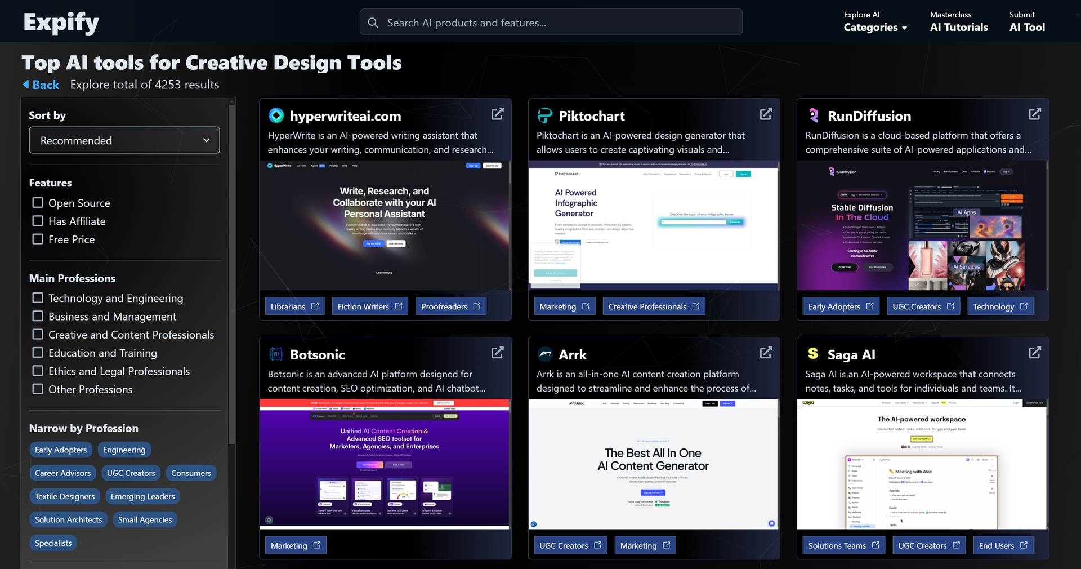The width and height of the screenshot is (1081, 569).
Task: Filter by Textile Designers chip
Action: [65, 496]
